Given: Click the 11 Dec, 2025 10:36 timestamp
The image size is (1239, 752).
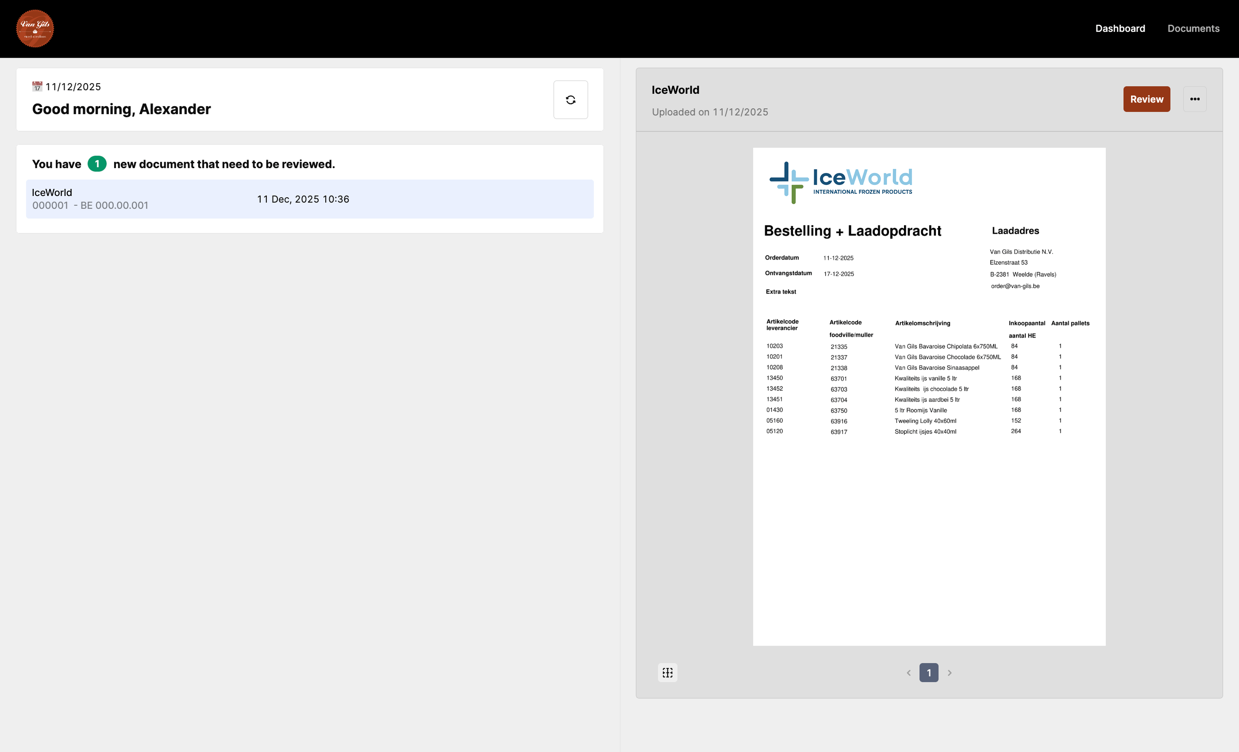Looking at the screenshot, I should [303, 199].
